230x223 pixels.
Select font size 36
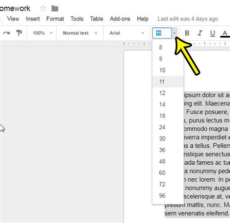pyautogui.click(x=168, y=150)
